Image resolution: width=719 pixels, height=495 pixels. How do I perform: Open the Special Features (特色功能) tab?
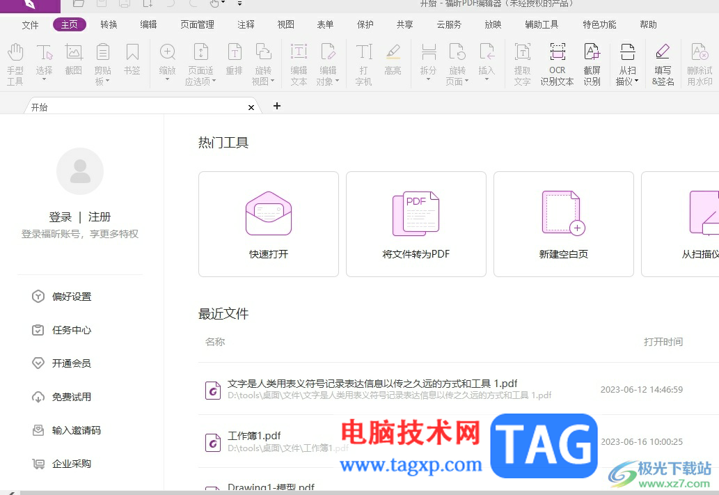click(599, 25)
